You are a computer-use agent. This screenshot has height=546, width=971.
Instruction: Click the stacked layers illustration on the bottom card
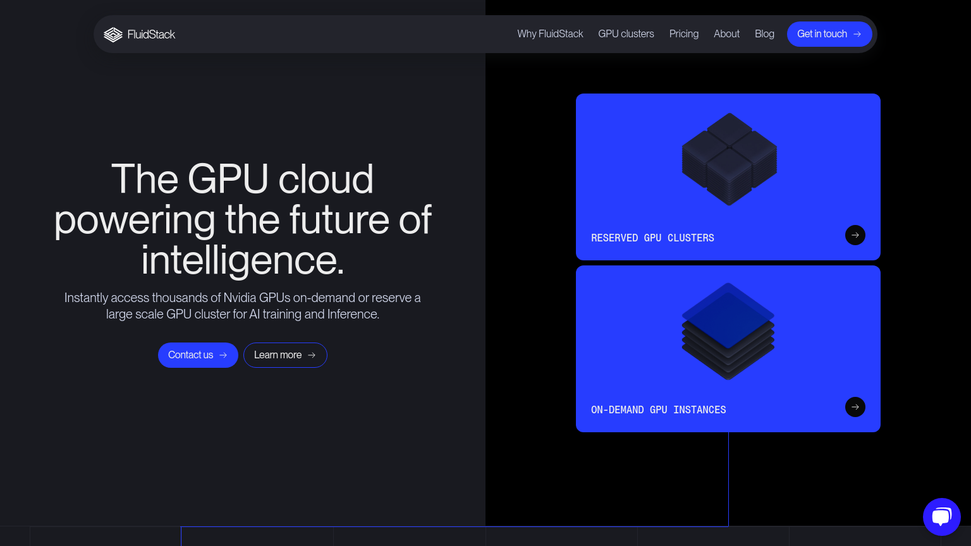point(728,330)
